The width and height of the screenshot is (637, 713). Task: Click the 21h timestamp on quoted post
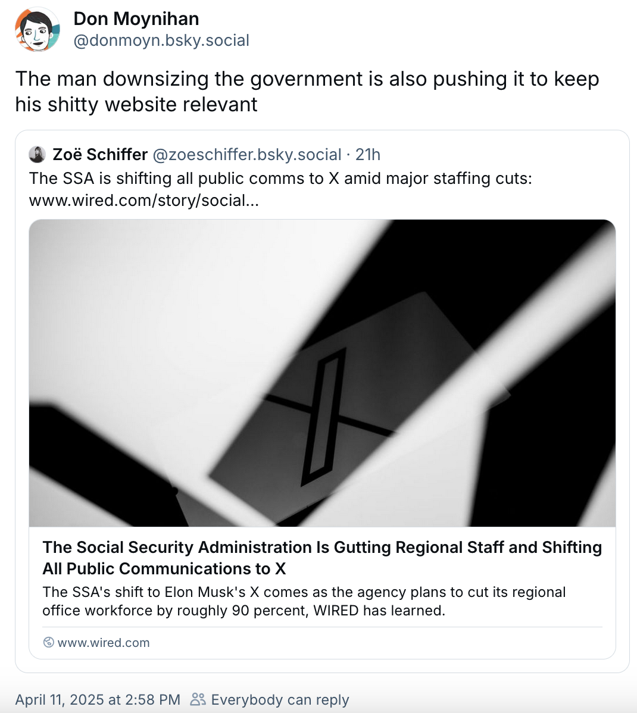pos(368,155)
